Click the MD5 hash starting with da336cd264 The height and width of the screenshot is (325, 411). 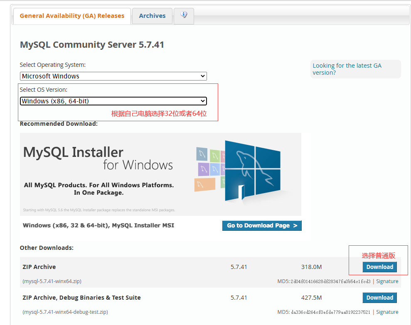coord(330,312)
